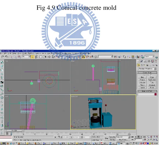Select the Geometry category button
Image resolution: width=159 pixels, height=145 pixels.
[x=138, y=65]
